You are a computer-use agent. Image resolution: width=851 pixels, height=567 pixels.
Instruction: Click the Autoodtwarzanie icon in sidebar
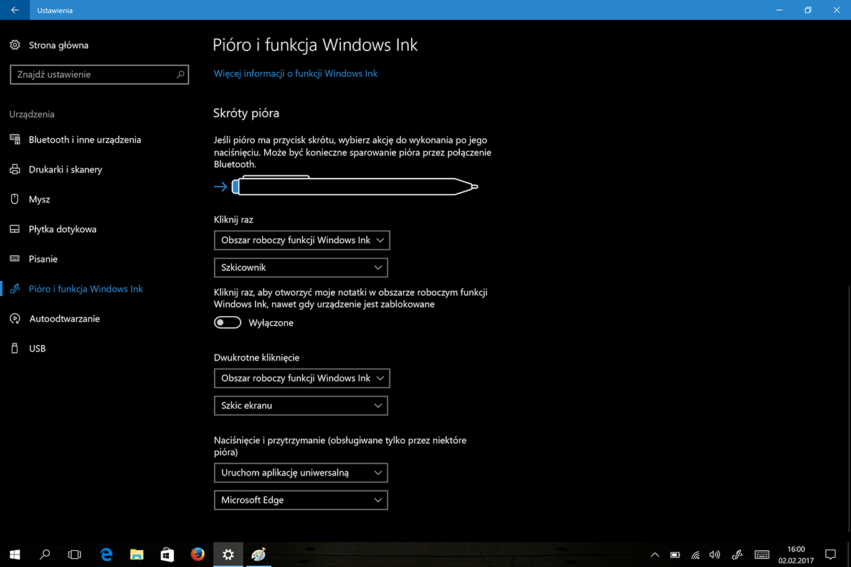pos(15,319)
